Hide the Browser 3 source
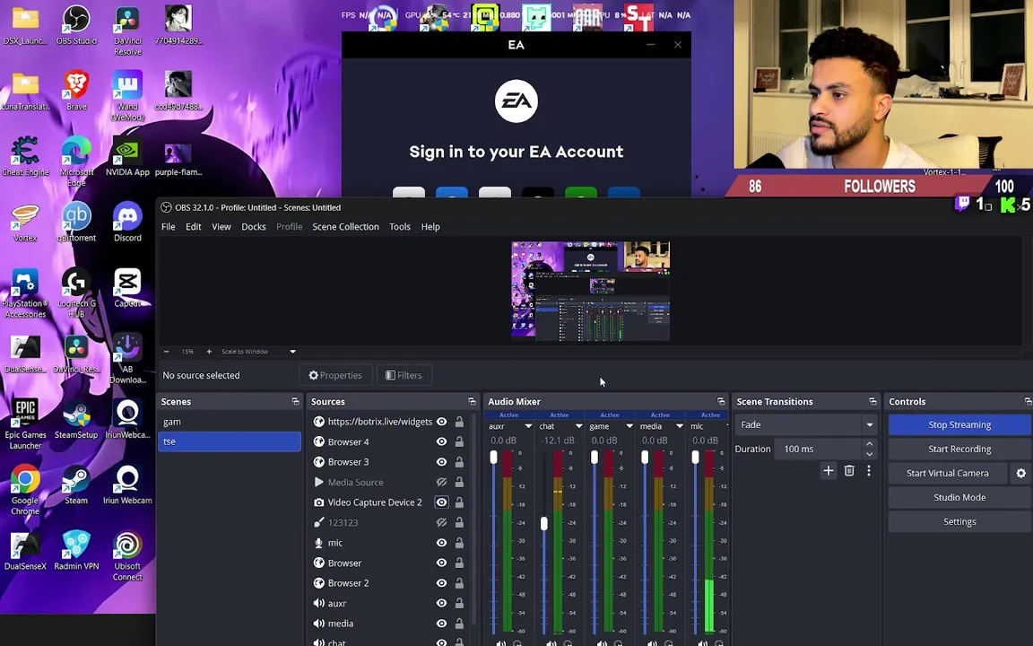 click(441, 462)
